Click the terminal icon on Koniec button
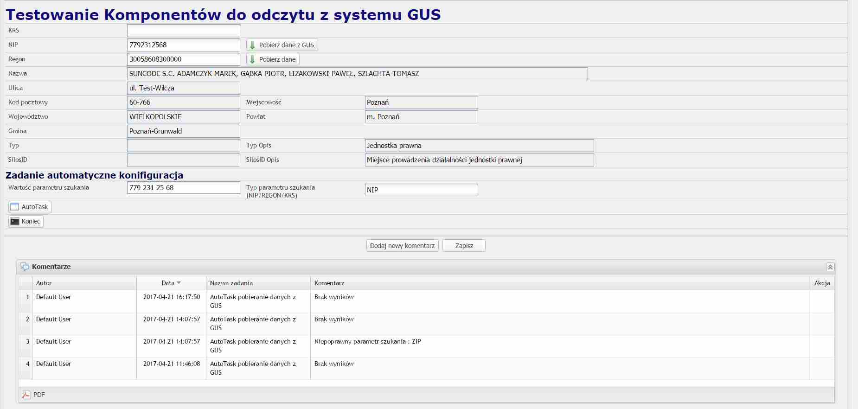 tap(15, 221)
